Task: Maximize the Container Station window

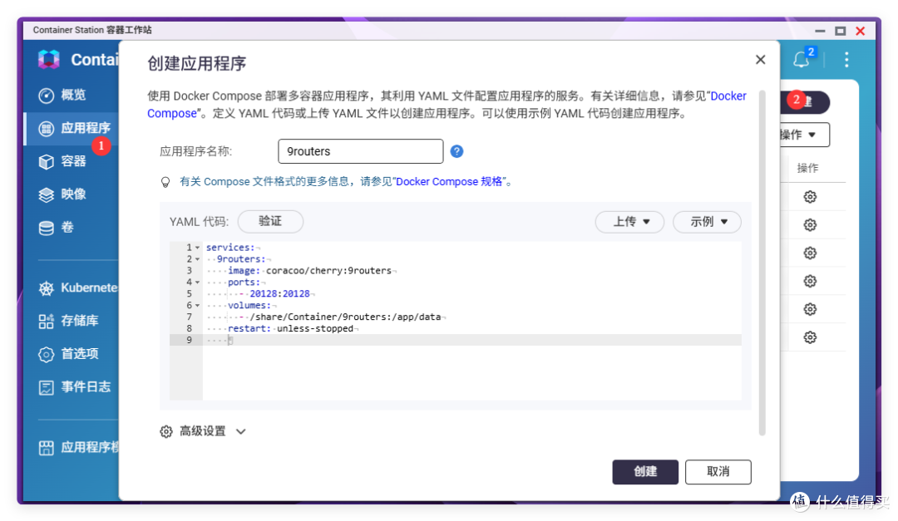Action: point(840,31)
